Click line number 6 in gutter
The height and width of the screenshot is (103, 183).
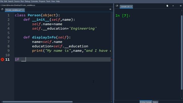[9, 37]
